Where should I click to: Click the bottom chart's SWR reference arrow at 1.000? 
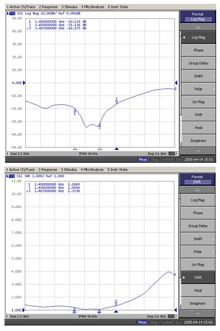coord(24,310)
